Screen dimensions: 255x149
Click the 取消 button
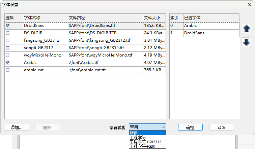pyautogui.click(x=221, y=127)
